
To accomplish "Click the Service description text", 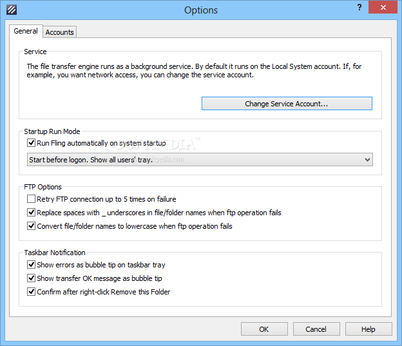I will coord(194,70).
